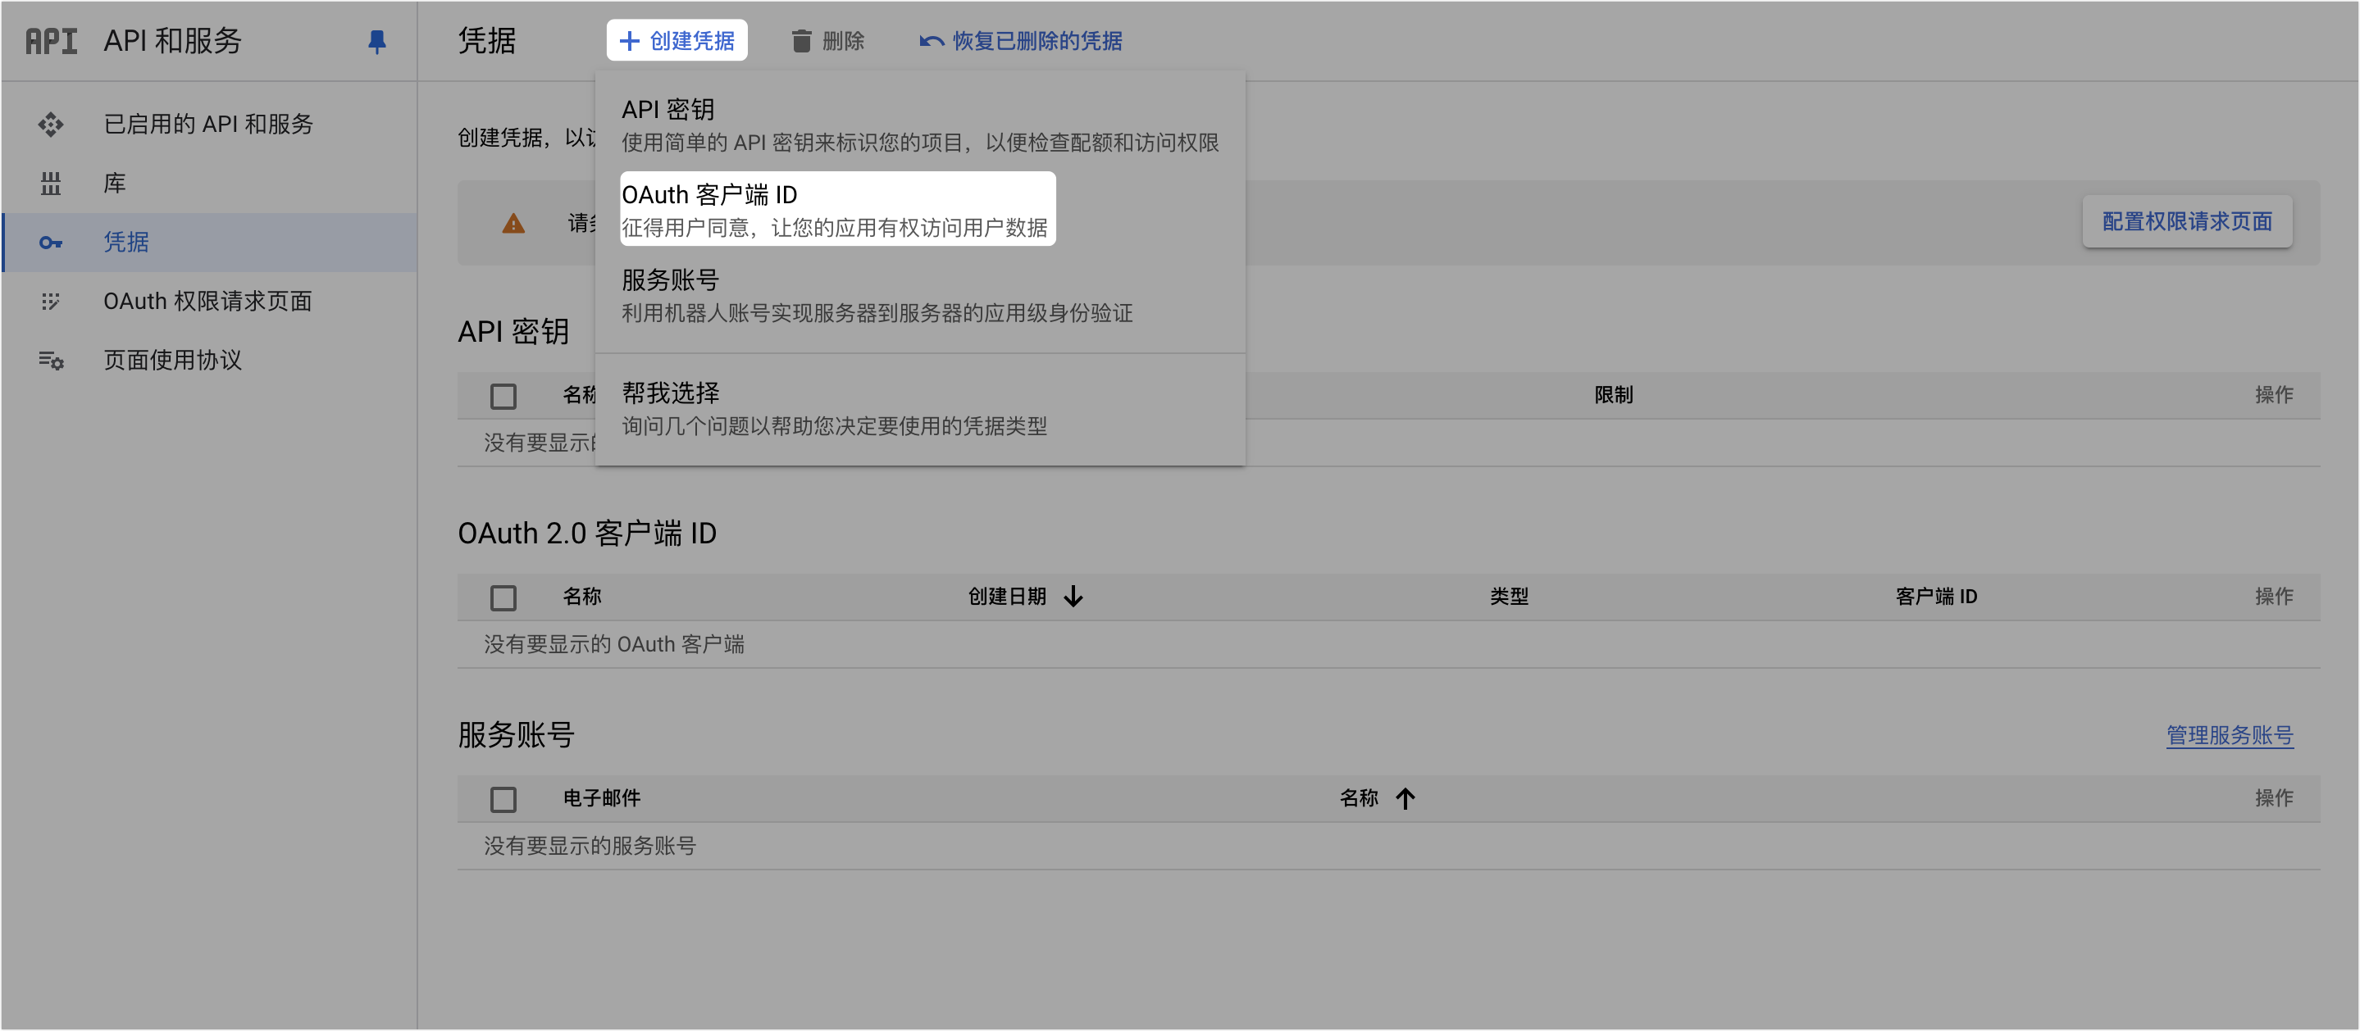Open the 管理服务账号 link
This screenshot has width=2360, height=1031.
(x=2229, y=735)
